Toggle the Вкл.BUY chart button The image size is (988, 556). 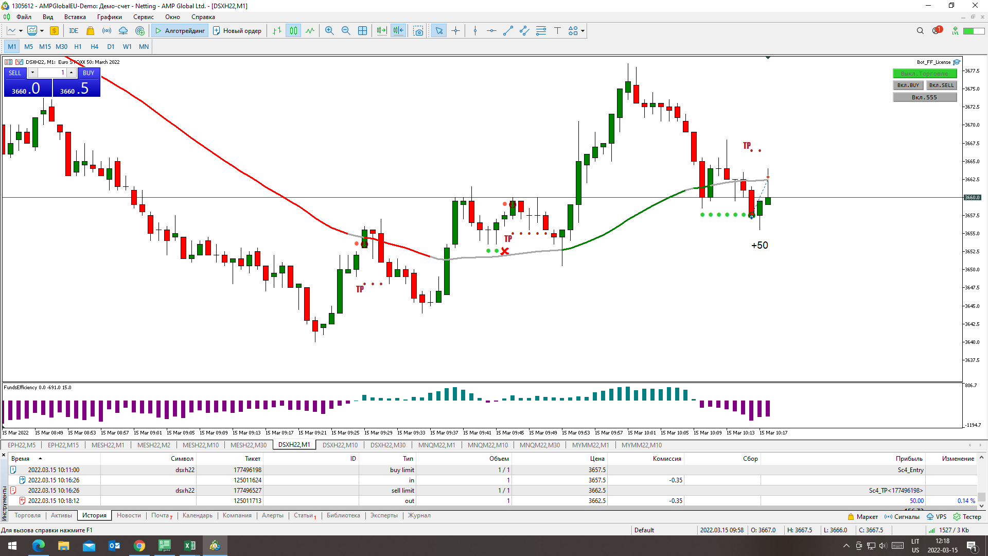pyautogui.click(x=908, y=85)
